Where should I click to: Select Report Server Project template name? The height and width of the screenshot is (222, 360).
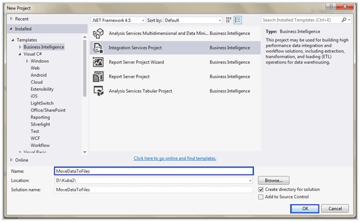coord(129,77)
